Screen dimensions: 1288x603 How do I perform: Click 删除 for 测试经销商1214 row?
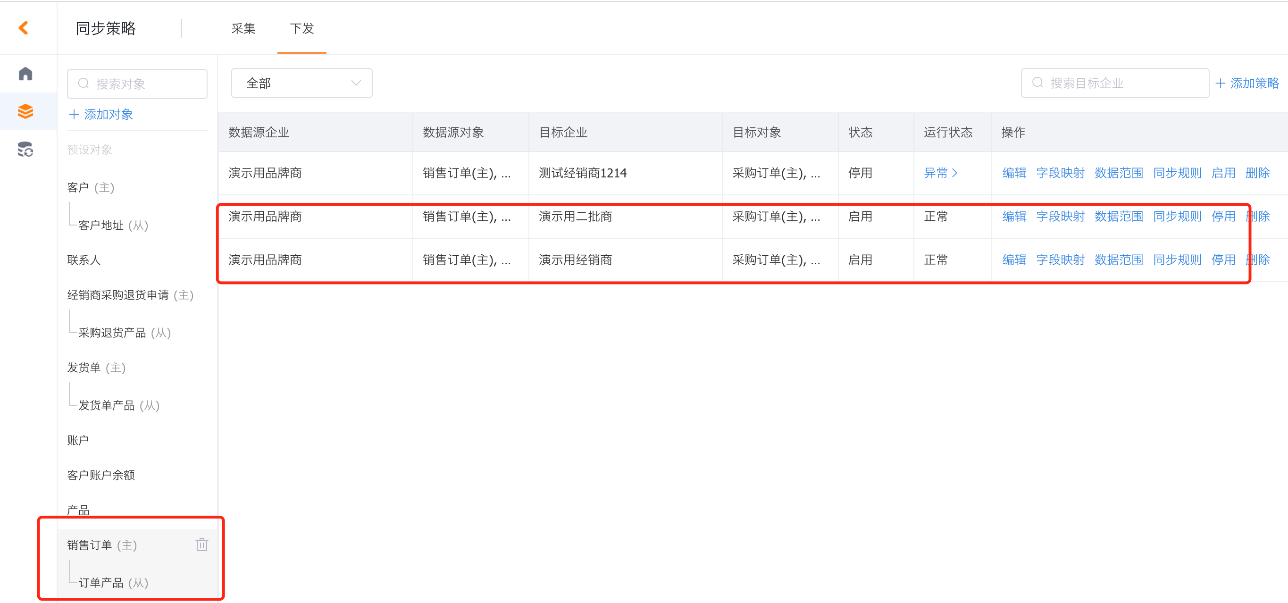click(x=1257, y=173)
